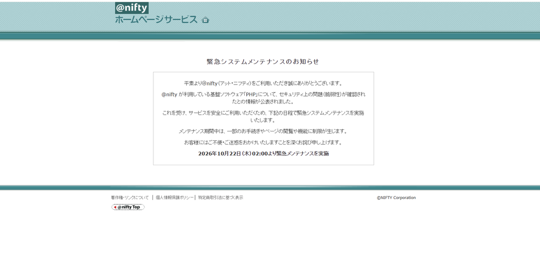The height and width of the screenshot is (255, 540).
Task: Click the paragraph beginning 平素より@nifty
Action: coord(264,83)
